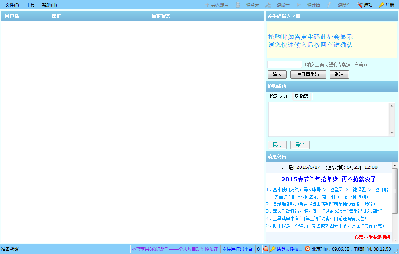Click the 准备就绪 status text
This screenshot has width=399, height=254.
10,249
